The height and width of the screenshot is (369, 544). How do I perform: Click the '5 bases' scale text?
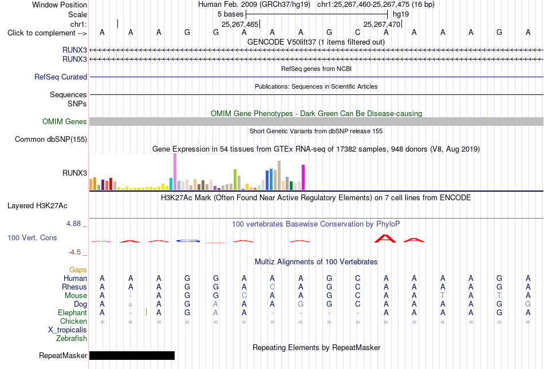click(230, 14)
